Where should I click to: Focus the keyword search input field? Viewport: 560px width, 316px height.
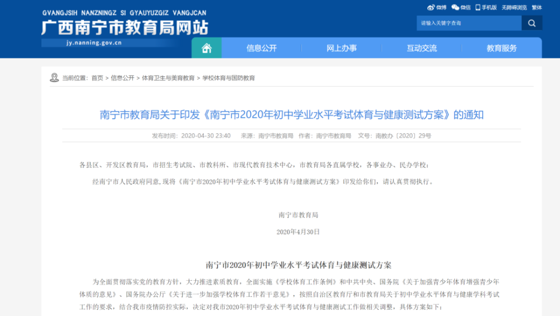click(x=469, y=23)
